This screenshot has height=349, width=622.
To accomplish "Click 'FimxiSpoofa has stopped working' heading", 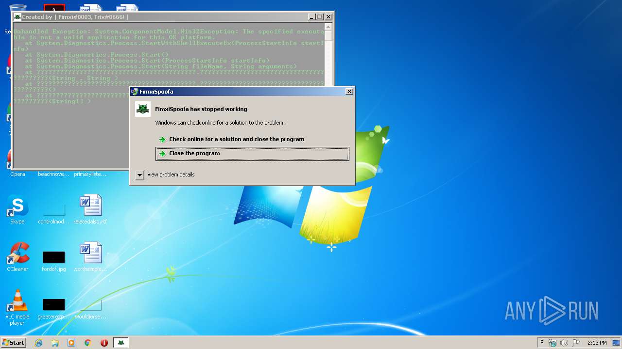I will click(201, 109).
